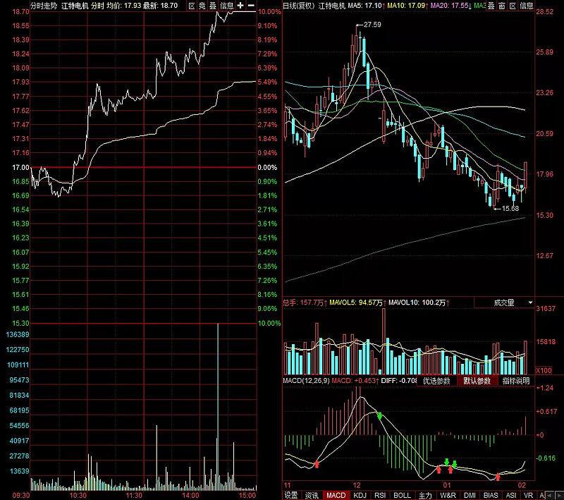Click the 叠 overlay button in intraday header
This screenshot has height=500, width=564.
click(213, 6)
